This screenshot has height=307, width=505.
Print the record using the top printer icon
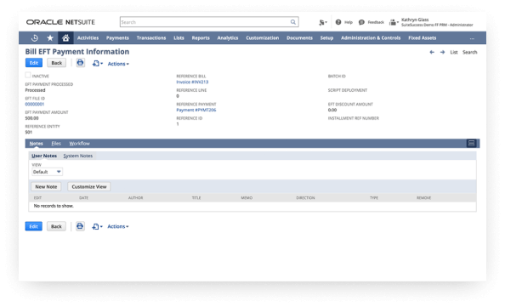pos(80,62)
